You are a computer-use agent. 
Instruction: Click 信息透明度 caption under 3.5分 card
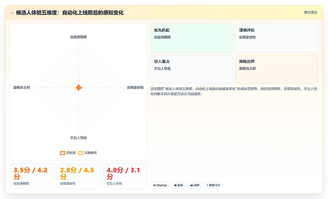(x=21, y=184)
